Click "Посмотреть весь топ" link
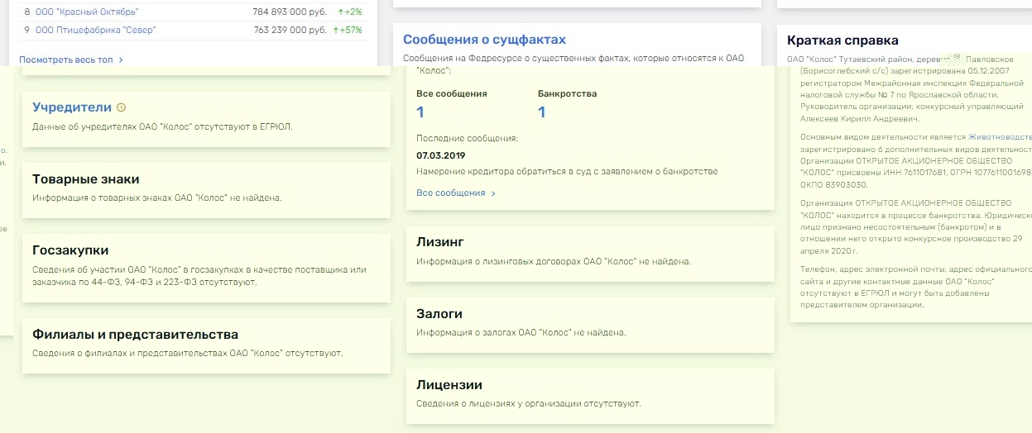 (x=66, y=60)
